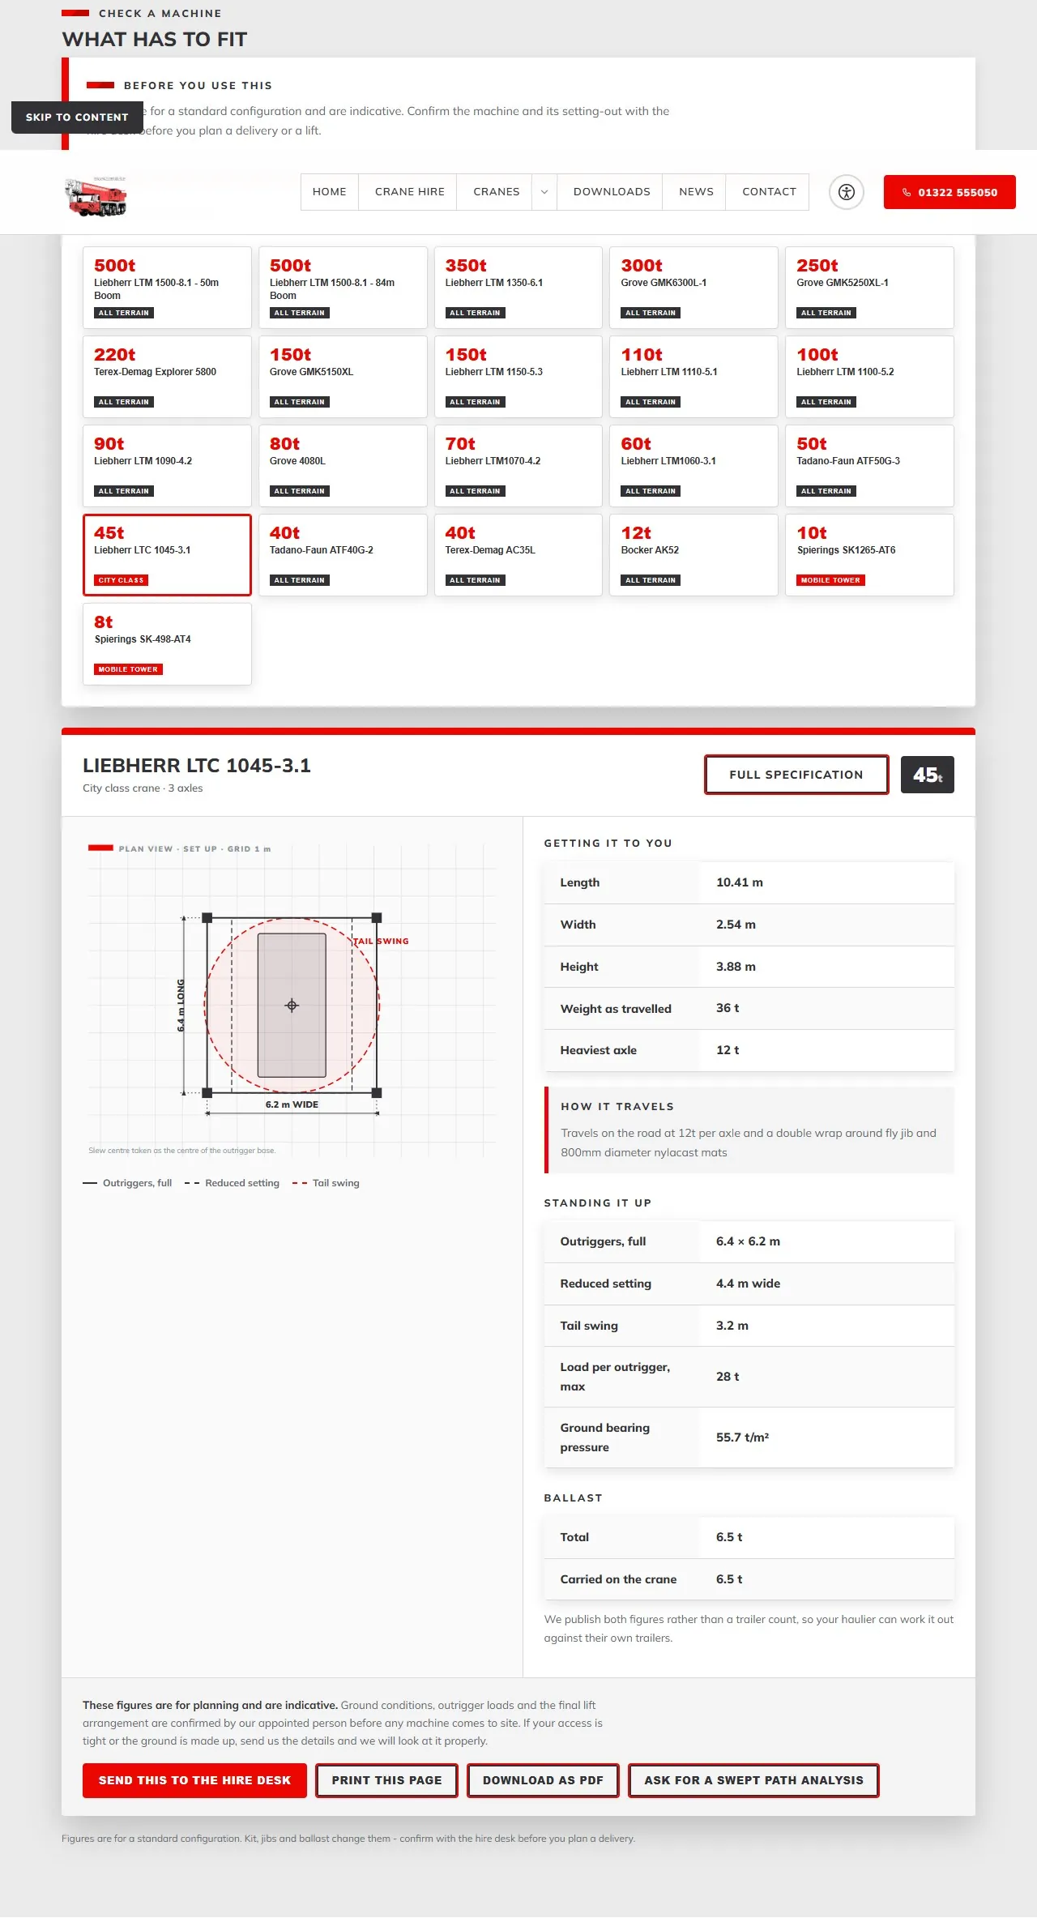Select the 150t Liebherr LTM 1150-5.3 card
This screenshot has width=1037, height=1918.
[518, 377]
